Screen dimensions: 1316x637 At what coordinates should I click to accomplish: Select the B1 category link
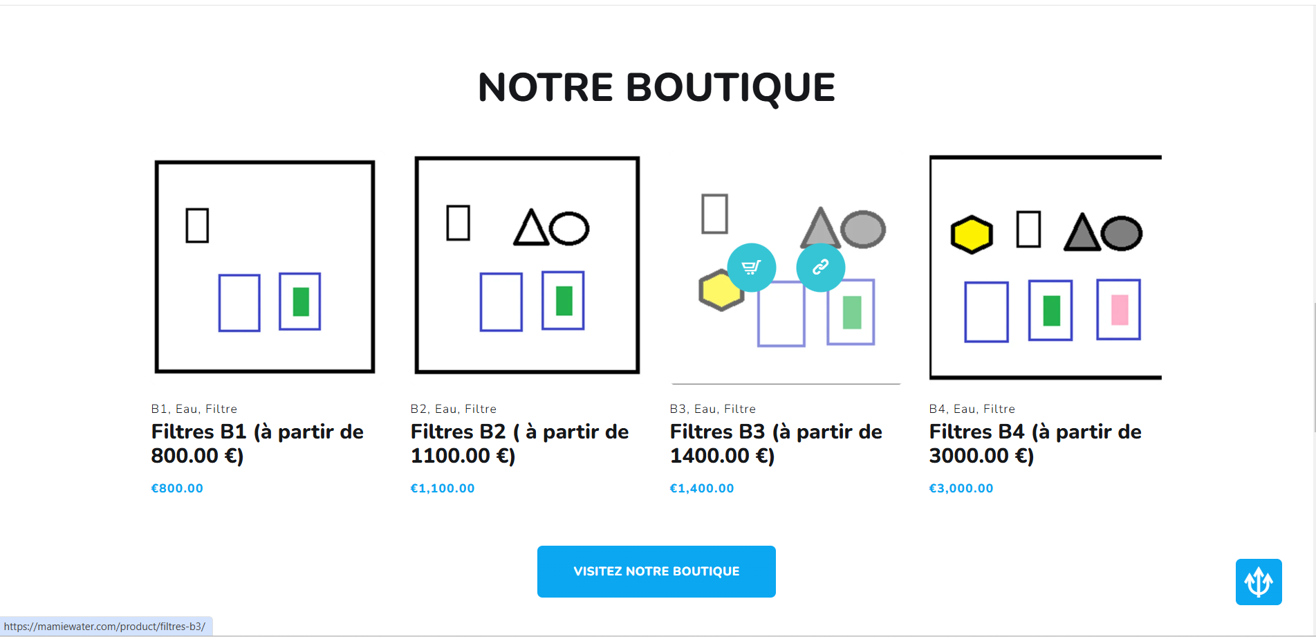point(159,409)
